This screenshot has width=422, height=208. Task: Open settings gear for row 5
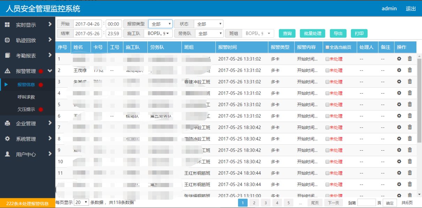(399, 104)
